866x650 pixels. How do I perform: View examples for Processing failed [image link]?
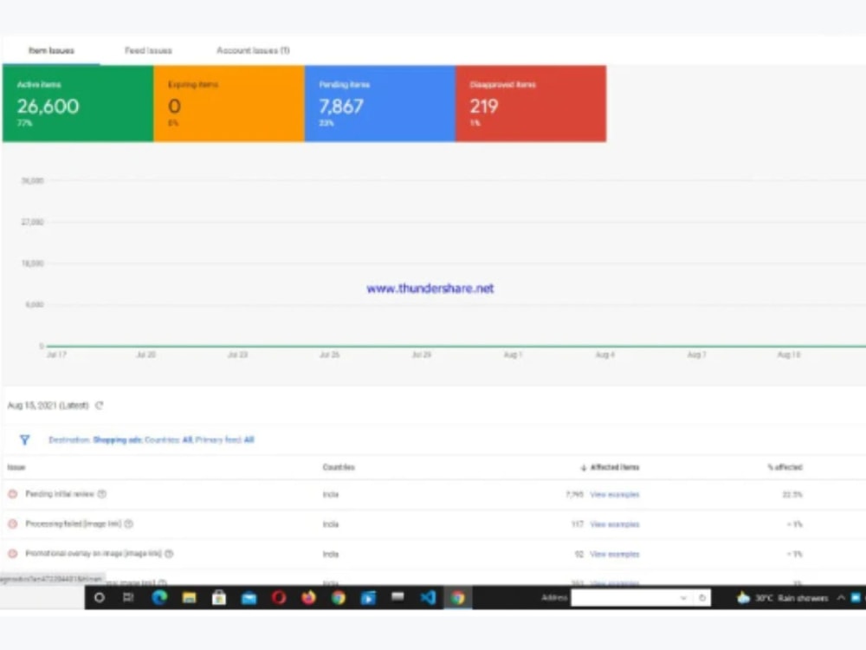pos(614,524)
